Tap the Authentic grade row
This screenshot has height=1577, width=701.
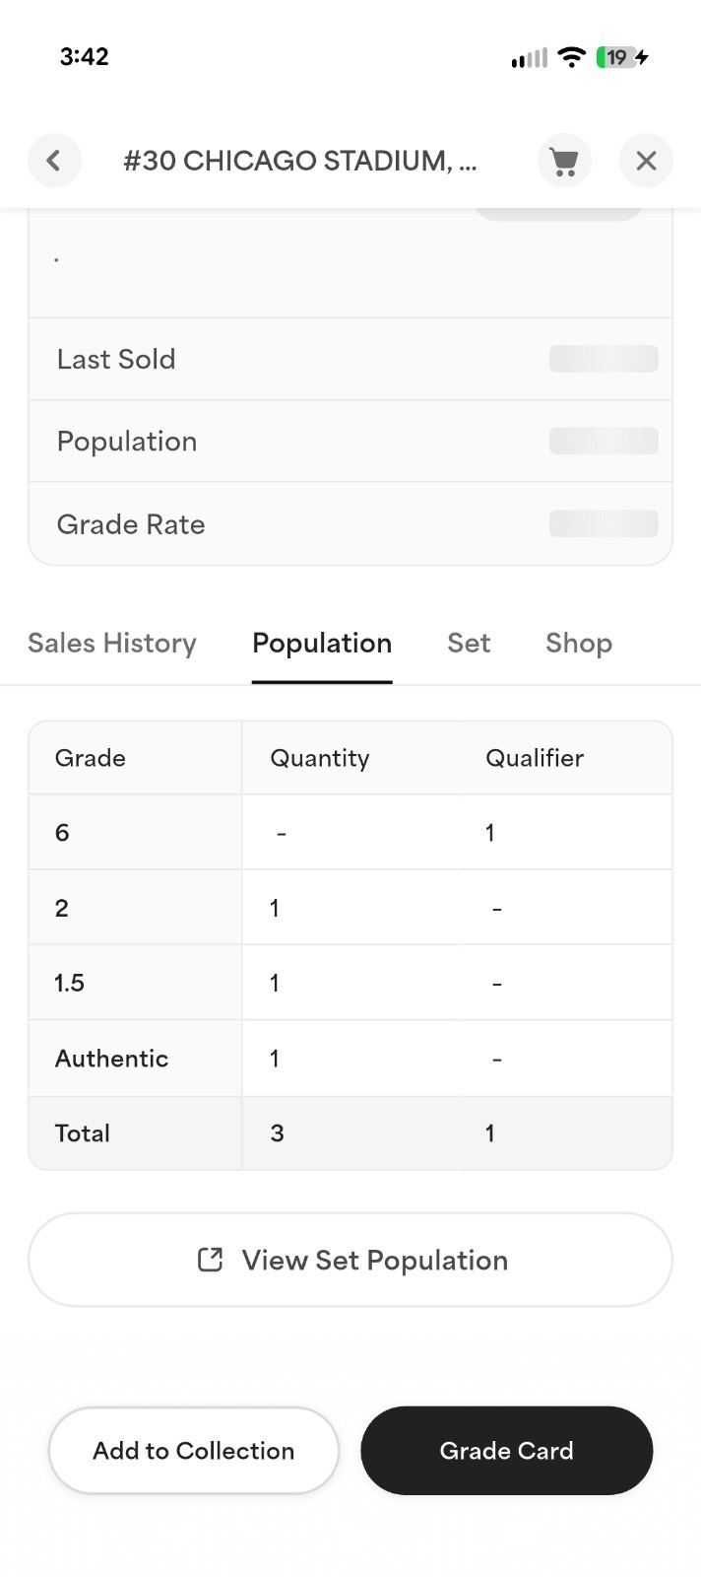click(350, 1059)
